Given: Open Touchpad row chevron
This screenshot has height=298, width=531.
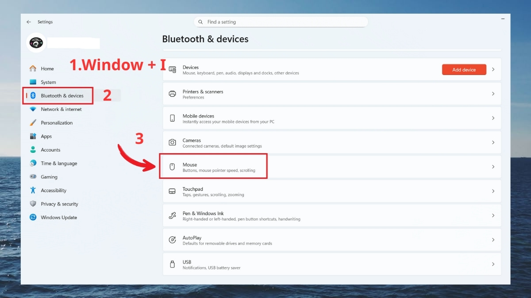Looking at the screenshot, I should coord(493,191).
